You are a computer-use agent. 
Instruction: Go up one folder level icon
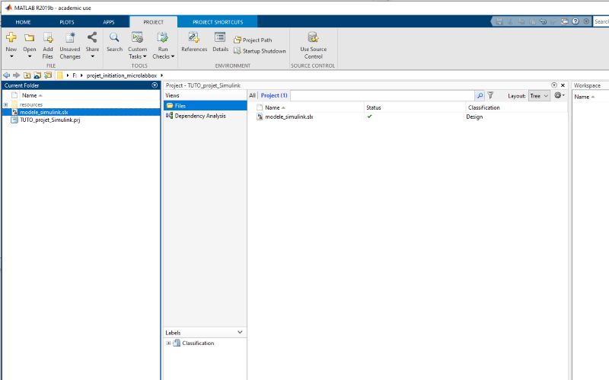[27, 75]
